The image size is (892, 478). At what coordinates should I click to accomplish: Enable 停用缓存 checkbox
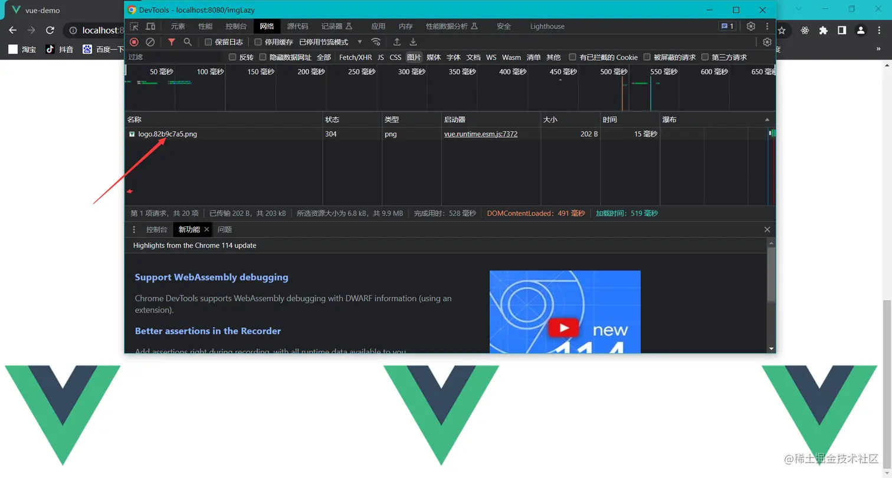258,42
